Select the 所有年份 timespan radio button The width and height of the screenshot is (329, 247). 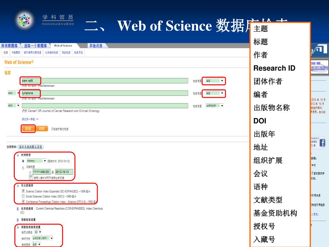23,161
